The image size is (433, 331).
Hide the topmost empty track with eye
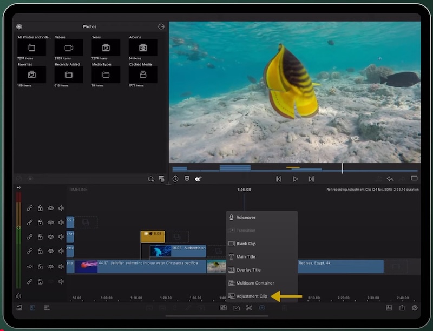50,208
